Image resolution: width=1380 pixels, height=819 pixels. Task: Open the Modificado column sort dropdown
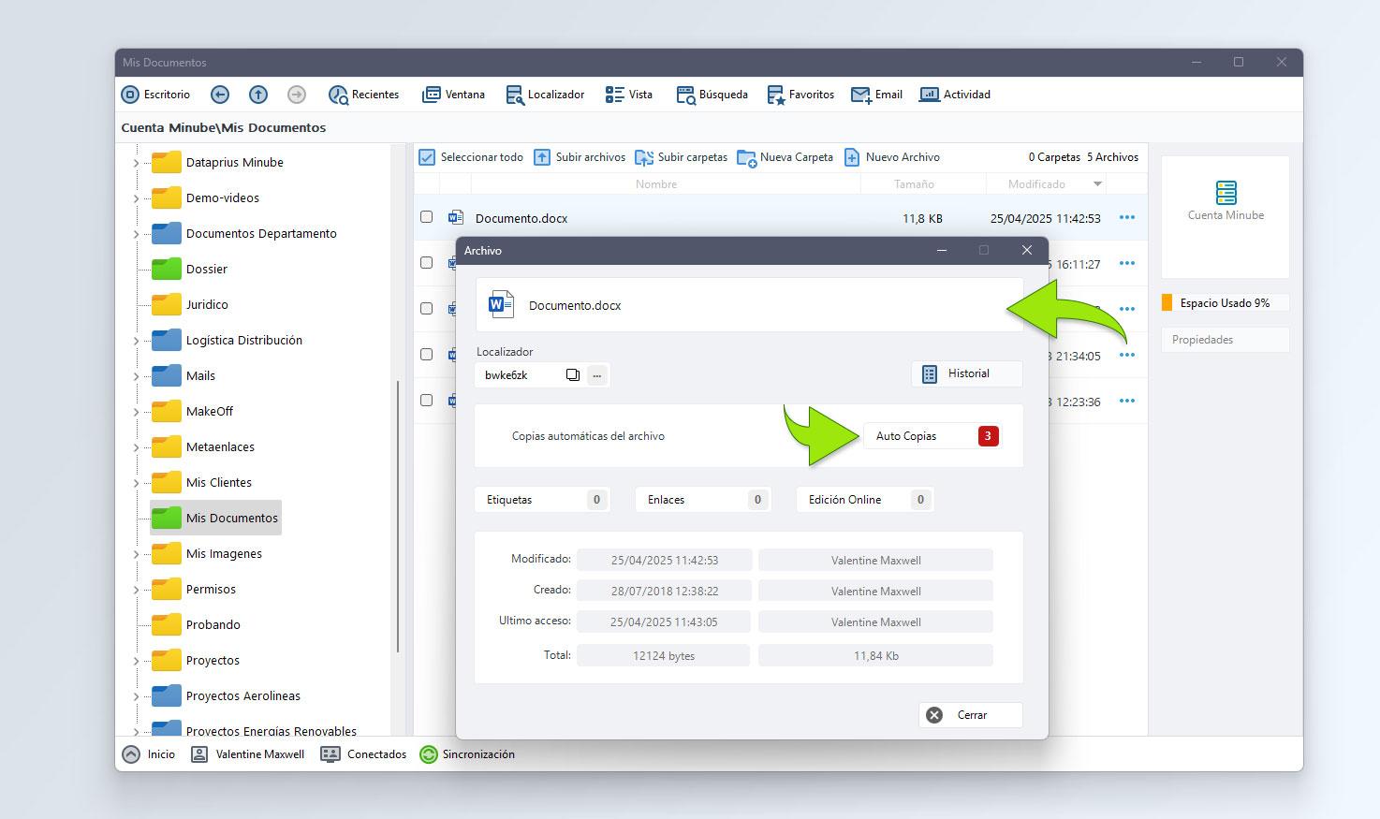click(1097, 184)
